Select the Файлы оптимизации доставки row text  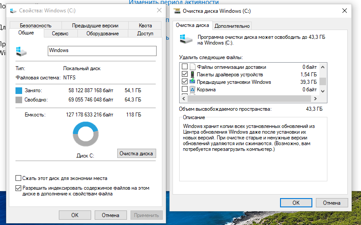coord(231,67)
